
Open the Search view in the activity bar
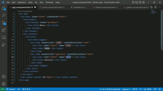pyautogui.click(x=4, y=15)
